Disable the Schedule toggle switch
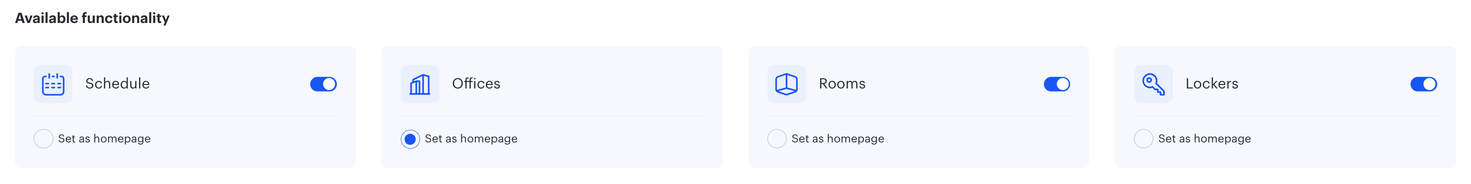Screen dimensions: 1471x184 323,84
